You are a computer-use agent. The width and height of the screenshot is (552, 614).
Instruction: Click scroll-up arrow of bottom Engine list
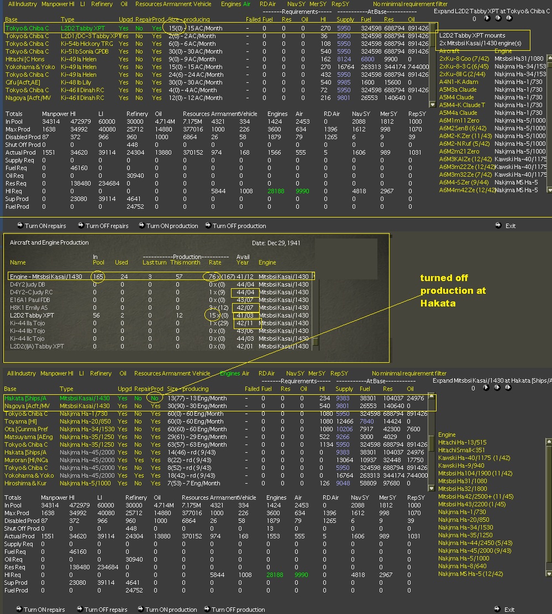(x=549, y=441)
